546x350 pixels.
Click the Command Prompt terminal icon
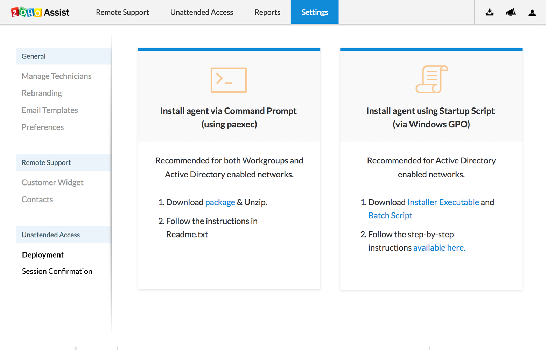(229, 80)
